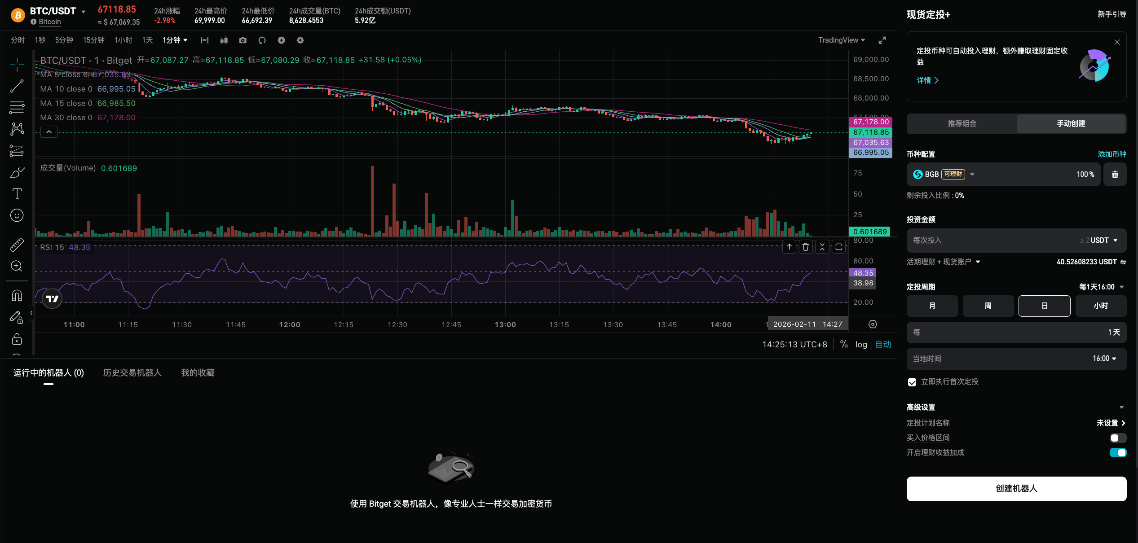
Task: Open 添加币种 to add a coin
Action: coord(1112,154)
